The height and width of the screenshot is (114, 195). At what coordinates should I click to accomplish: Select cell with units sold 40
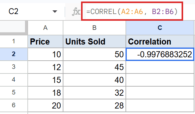coord(94,80)
